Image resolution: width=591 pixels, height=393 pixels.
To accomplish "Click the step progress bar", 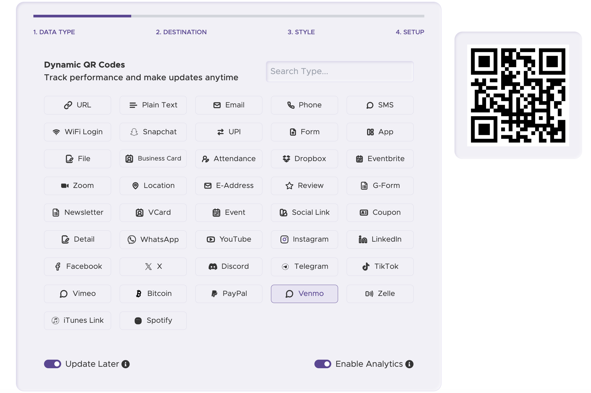I will pyautogui.click(x=228, y=16).
